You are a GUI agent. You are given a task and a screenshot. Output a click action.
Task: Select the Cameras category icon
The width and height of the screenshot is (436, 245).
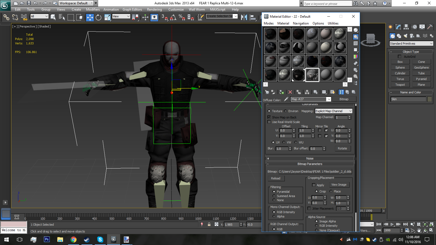pos(412,36)
